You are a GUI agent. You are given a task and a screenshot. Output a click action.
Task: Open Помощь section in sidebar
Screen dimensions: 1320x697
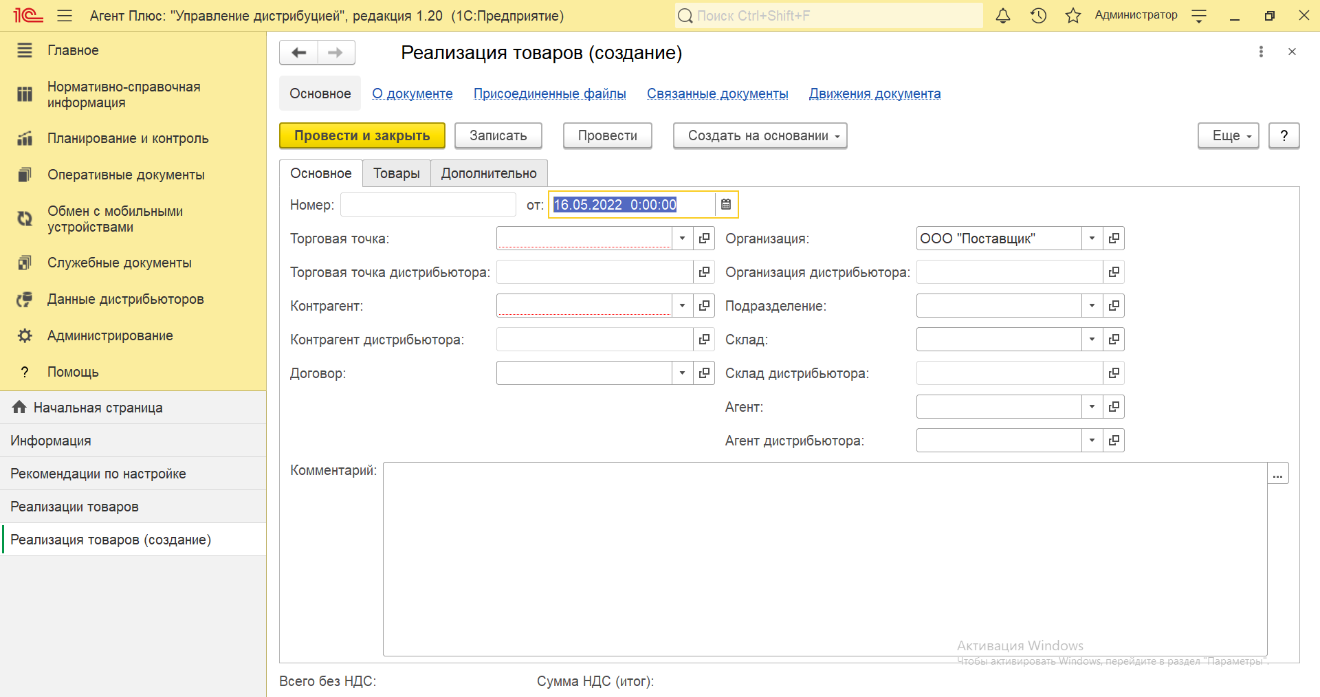pos(133,372)
